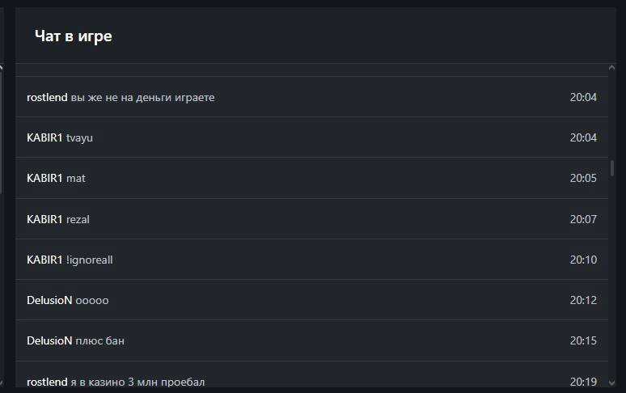Screen dimensions: 626x393
Task: Click the 20:05 timestamp
Action: (583, 178)
